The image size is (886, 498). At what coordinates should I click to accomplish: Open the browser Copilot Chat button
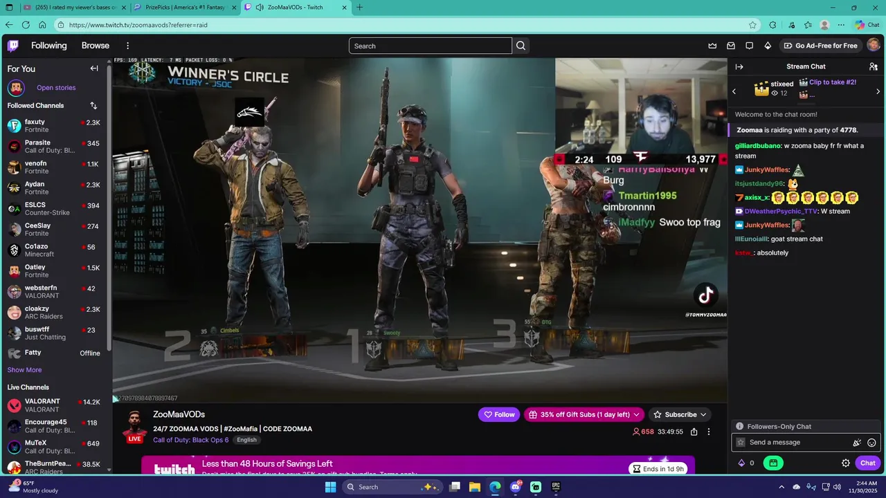(867, 25)
